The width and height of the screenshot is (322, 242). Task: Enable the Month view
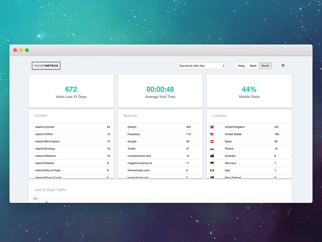click(264, 65)
